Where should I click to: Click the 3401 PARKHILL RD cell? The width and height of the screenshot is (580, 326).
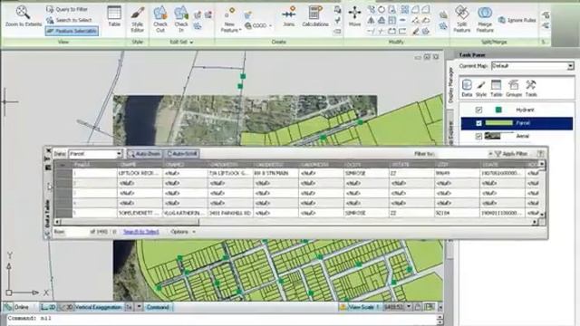pos(230,214)
